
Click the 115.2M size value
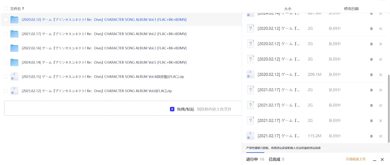coord(314,136)
